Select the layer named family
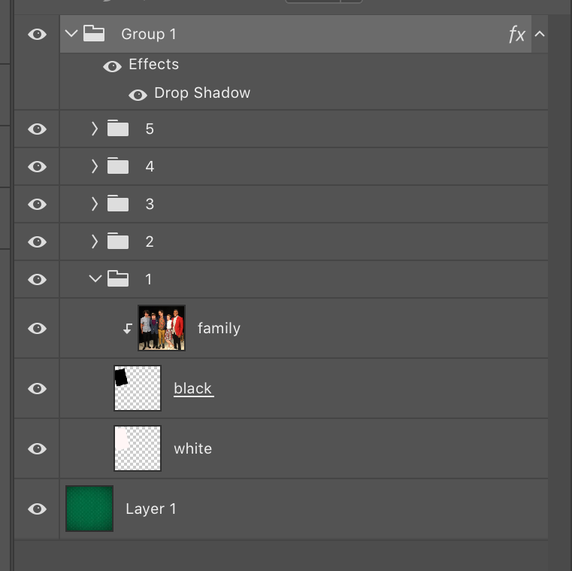 point(219,329)
